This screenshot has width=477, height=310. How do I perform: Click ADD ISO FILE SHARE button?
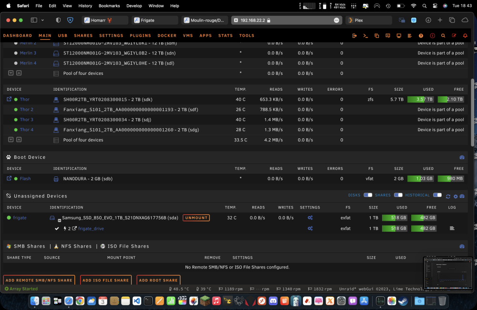105,280
